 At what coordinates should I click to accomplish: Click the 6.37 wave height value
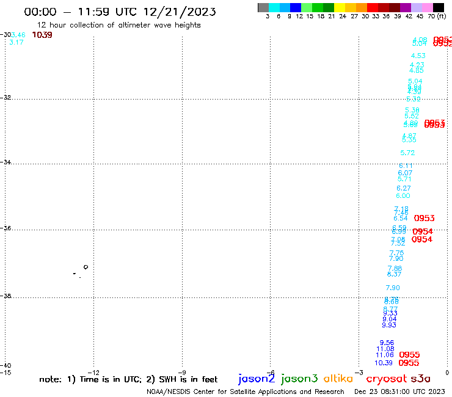pos(394,274)
